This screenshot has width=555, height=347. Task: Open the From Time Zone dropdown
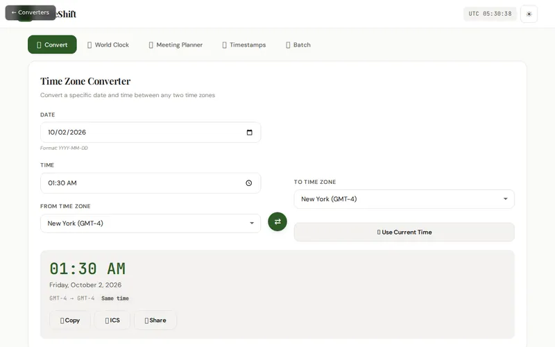click(x=151, y=223)
